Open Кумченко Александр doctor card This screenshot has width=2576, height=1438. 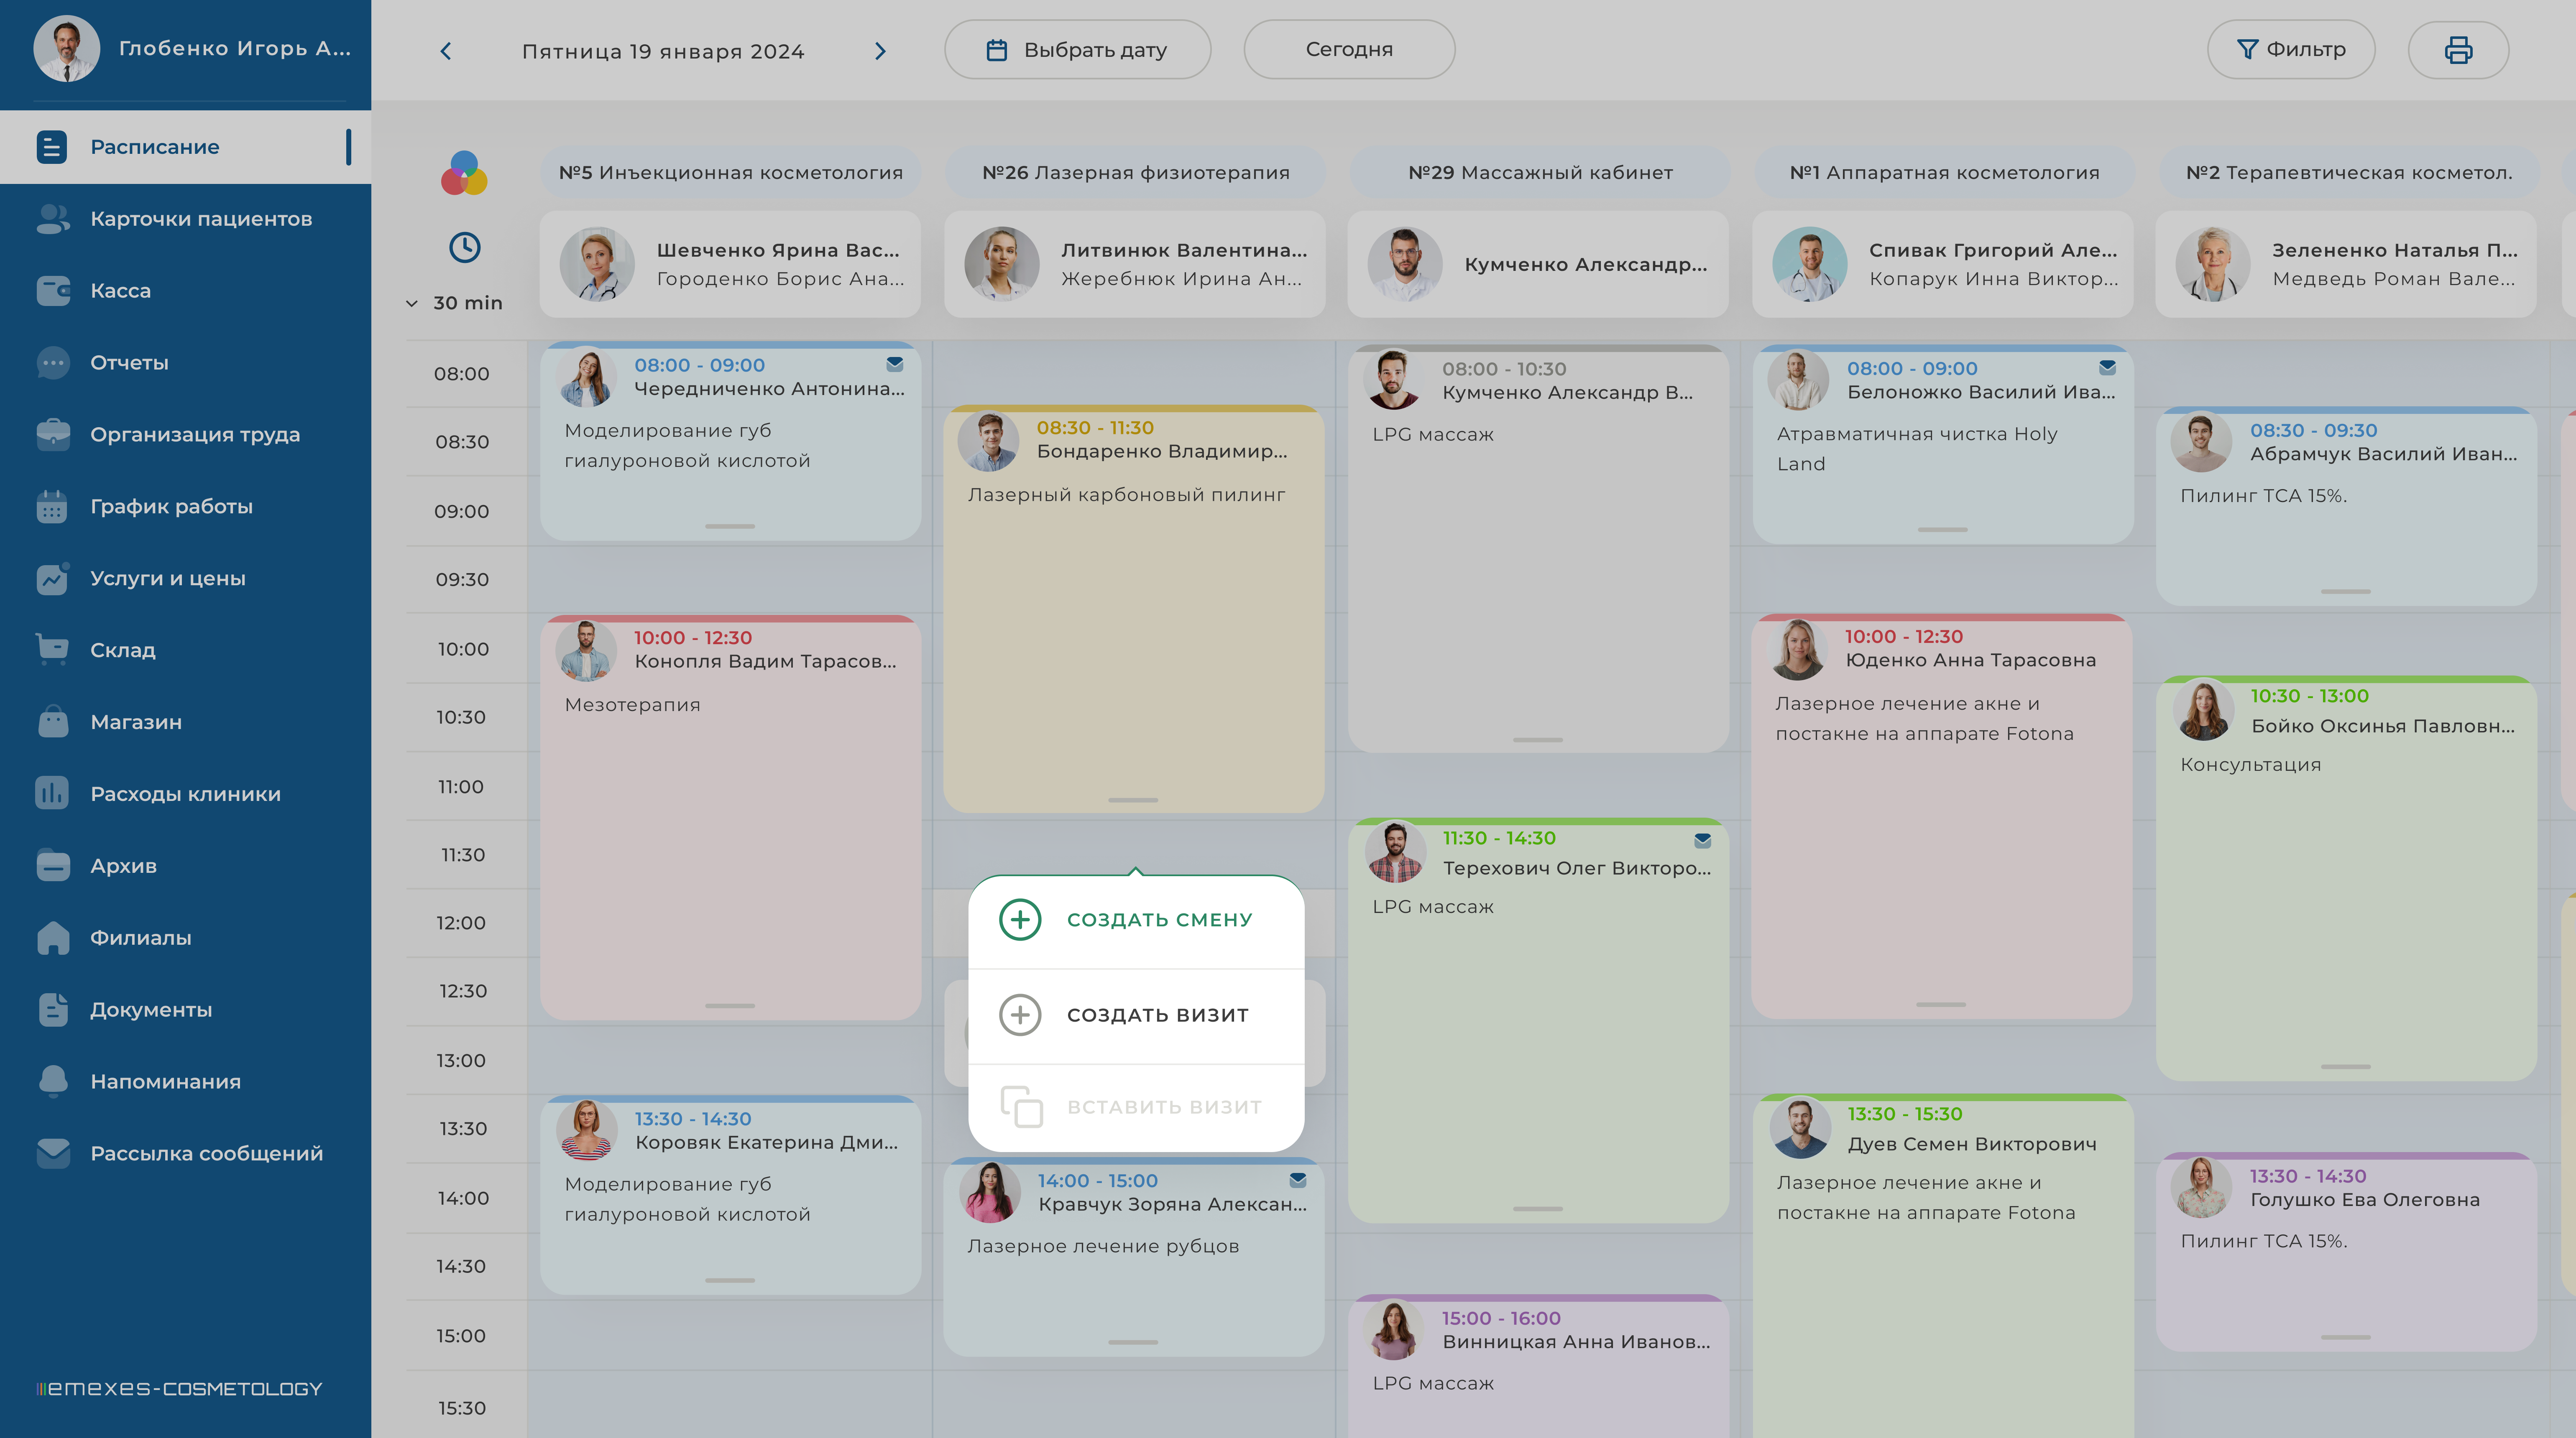1539,264
